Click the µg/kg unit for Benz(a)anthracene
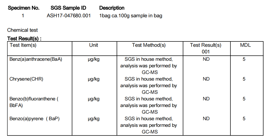 (93, 59)
